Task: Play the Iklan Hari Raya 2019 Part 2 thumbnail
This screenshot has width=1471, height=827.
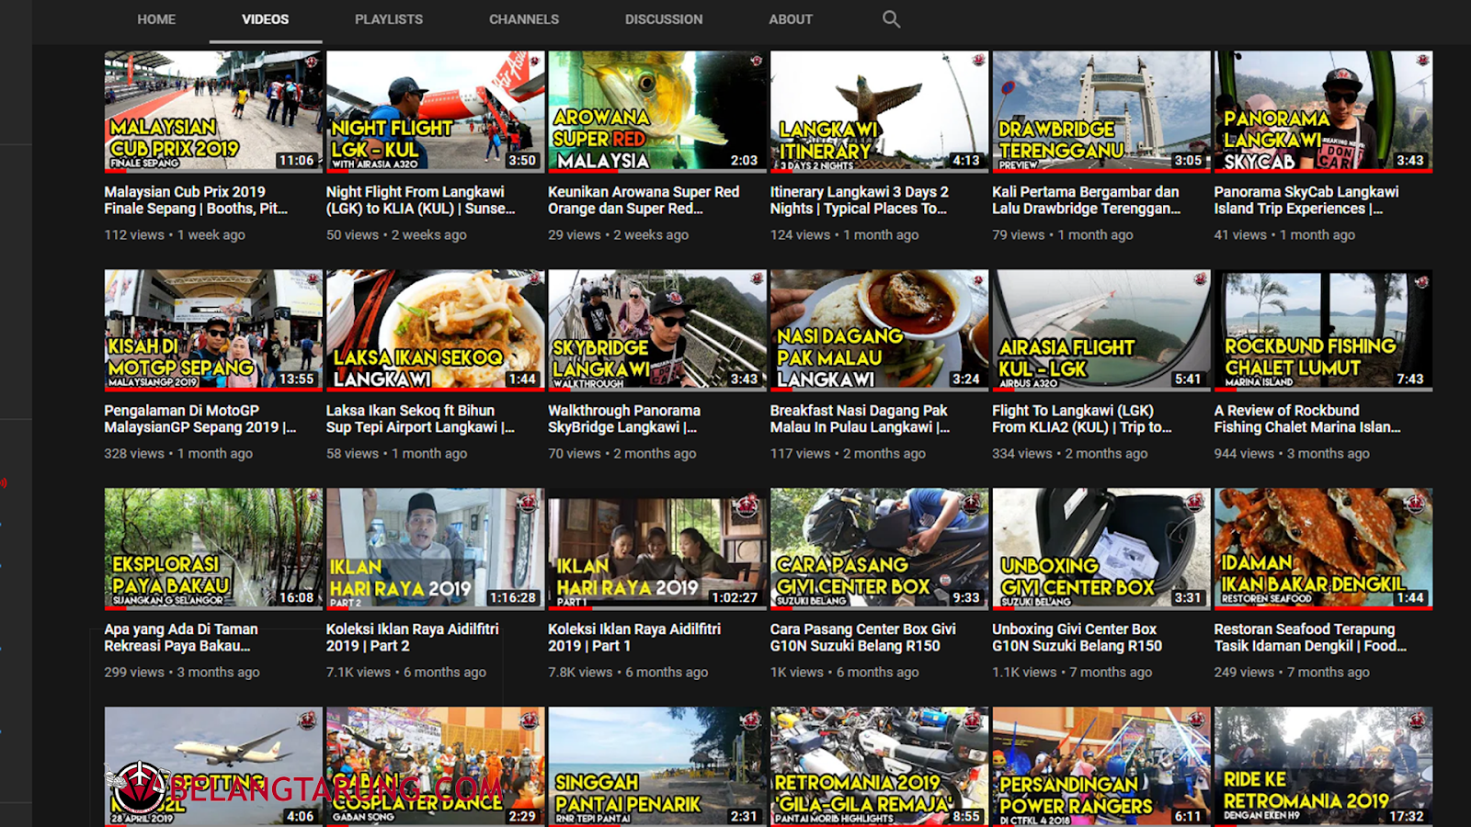Action: pos(432,549)
